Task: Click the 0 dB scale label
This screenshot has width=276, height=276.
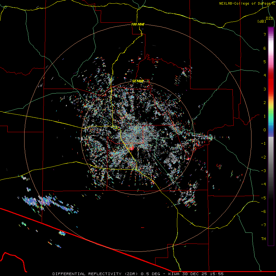Action: coord(265,130)
